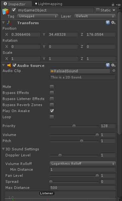Screen dimensions: 122x201
Task: Enable the Bypass Reverb Zones checkbox
Action: click(x=52, y=105)
